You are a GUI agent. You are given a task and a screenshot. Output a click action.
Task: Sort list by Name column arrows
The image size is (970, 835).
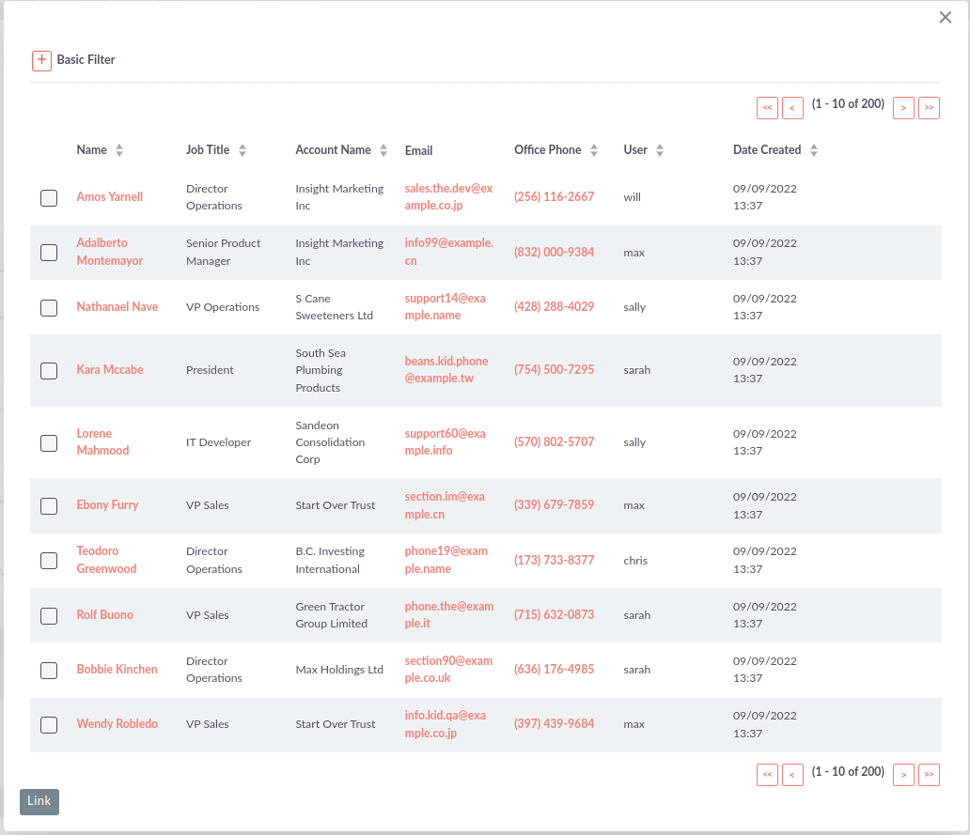coord(119,150)
